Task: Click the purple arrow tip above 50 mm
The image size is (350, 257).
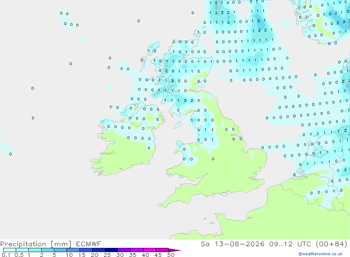Action: (x=175, y=250)
